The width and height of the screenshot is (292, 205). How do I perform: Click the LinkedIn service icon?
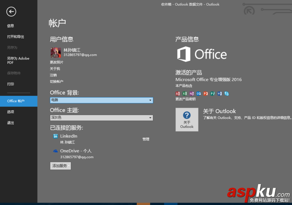(x=56, y=136)
